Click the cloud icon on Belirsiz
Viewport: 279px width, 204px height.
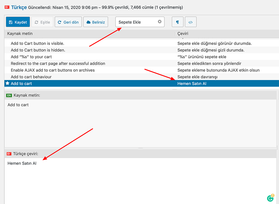88,22
